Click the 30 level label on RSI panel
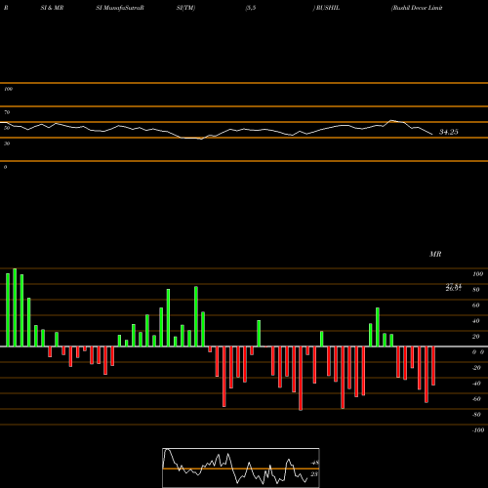The width and height of the screenshot is (488, 488). coord(7,143)
